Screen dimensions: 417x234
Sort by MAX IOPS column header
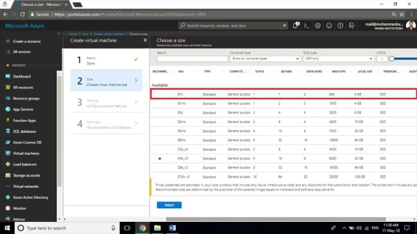tap(339, 71)
